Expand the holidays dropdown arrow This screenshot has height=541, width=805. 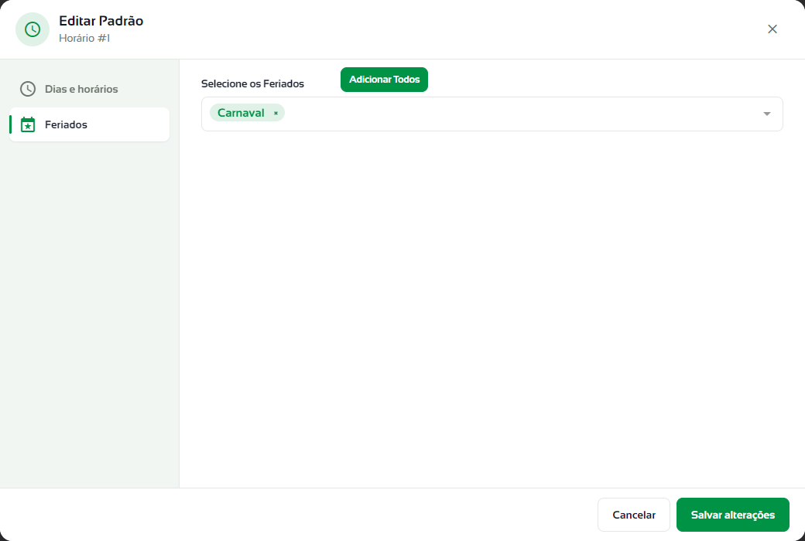tap(766, 114)
